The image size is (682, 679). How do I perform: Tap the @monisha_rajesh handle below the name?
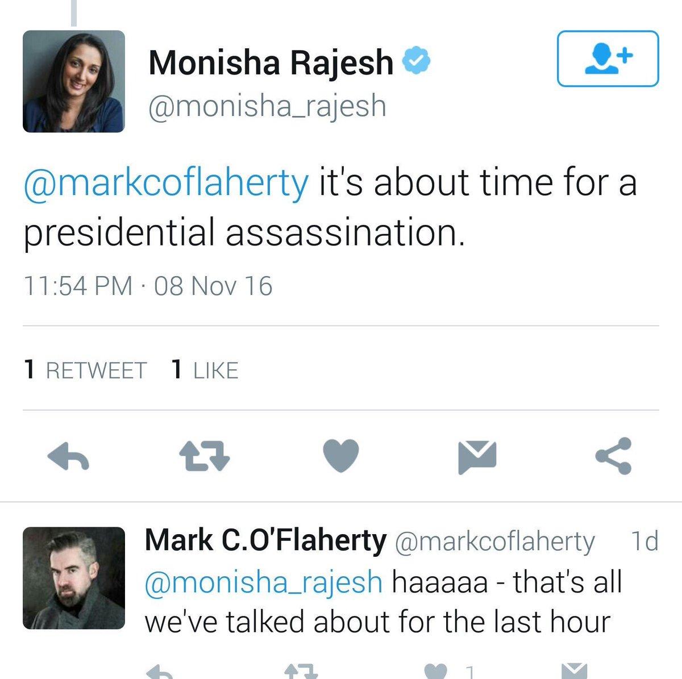click(x=267, y=106)
